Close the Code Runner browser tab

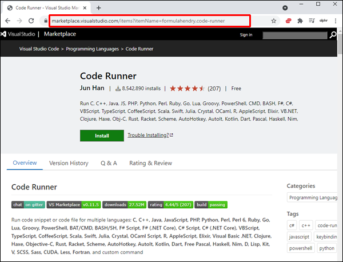(x=85, y=8)
